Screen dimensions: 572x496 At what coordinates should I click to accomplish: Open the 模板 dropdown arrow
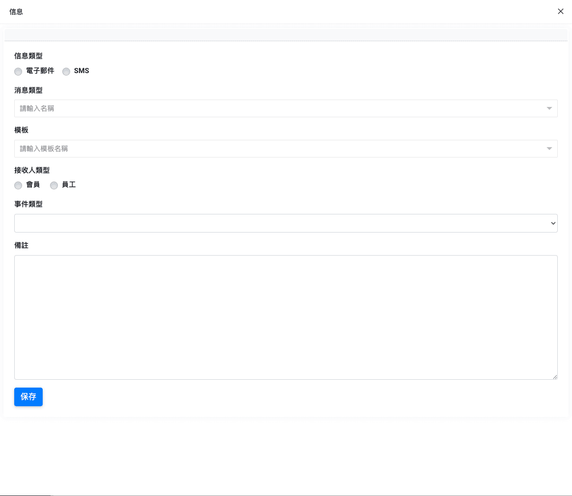point(549,149)
